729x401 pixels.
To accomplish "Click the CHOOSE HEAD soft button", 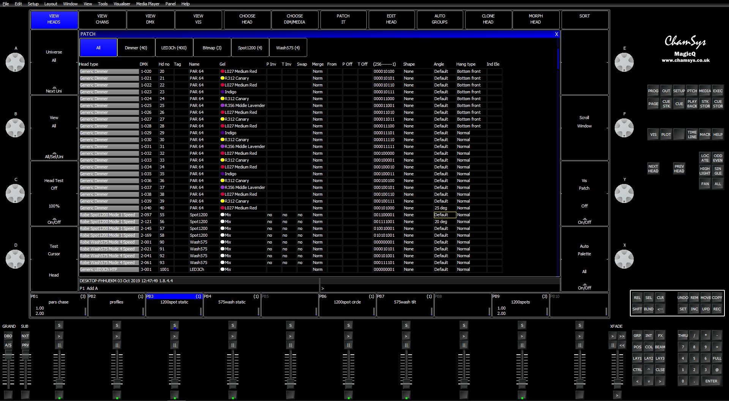I will (x=247, y=19).
